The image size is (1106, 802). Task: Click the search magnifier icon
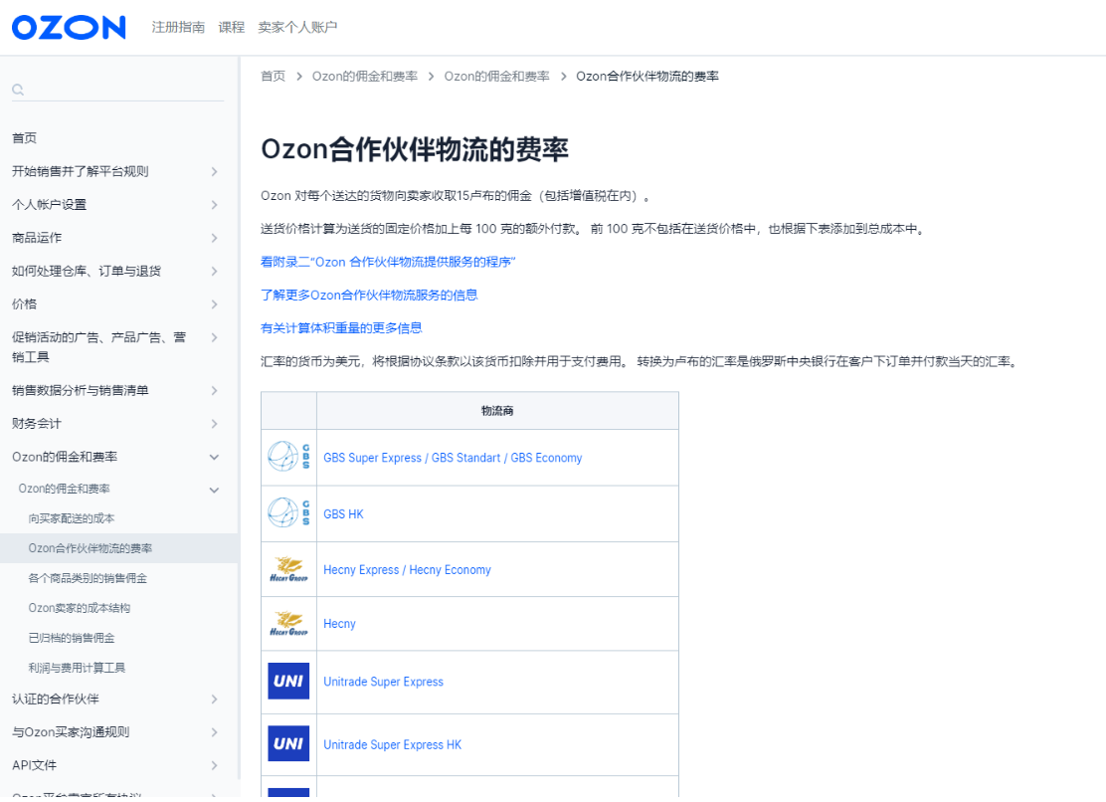click(x=18, y=90)
